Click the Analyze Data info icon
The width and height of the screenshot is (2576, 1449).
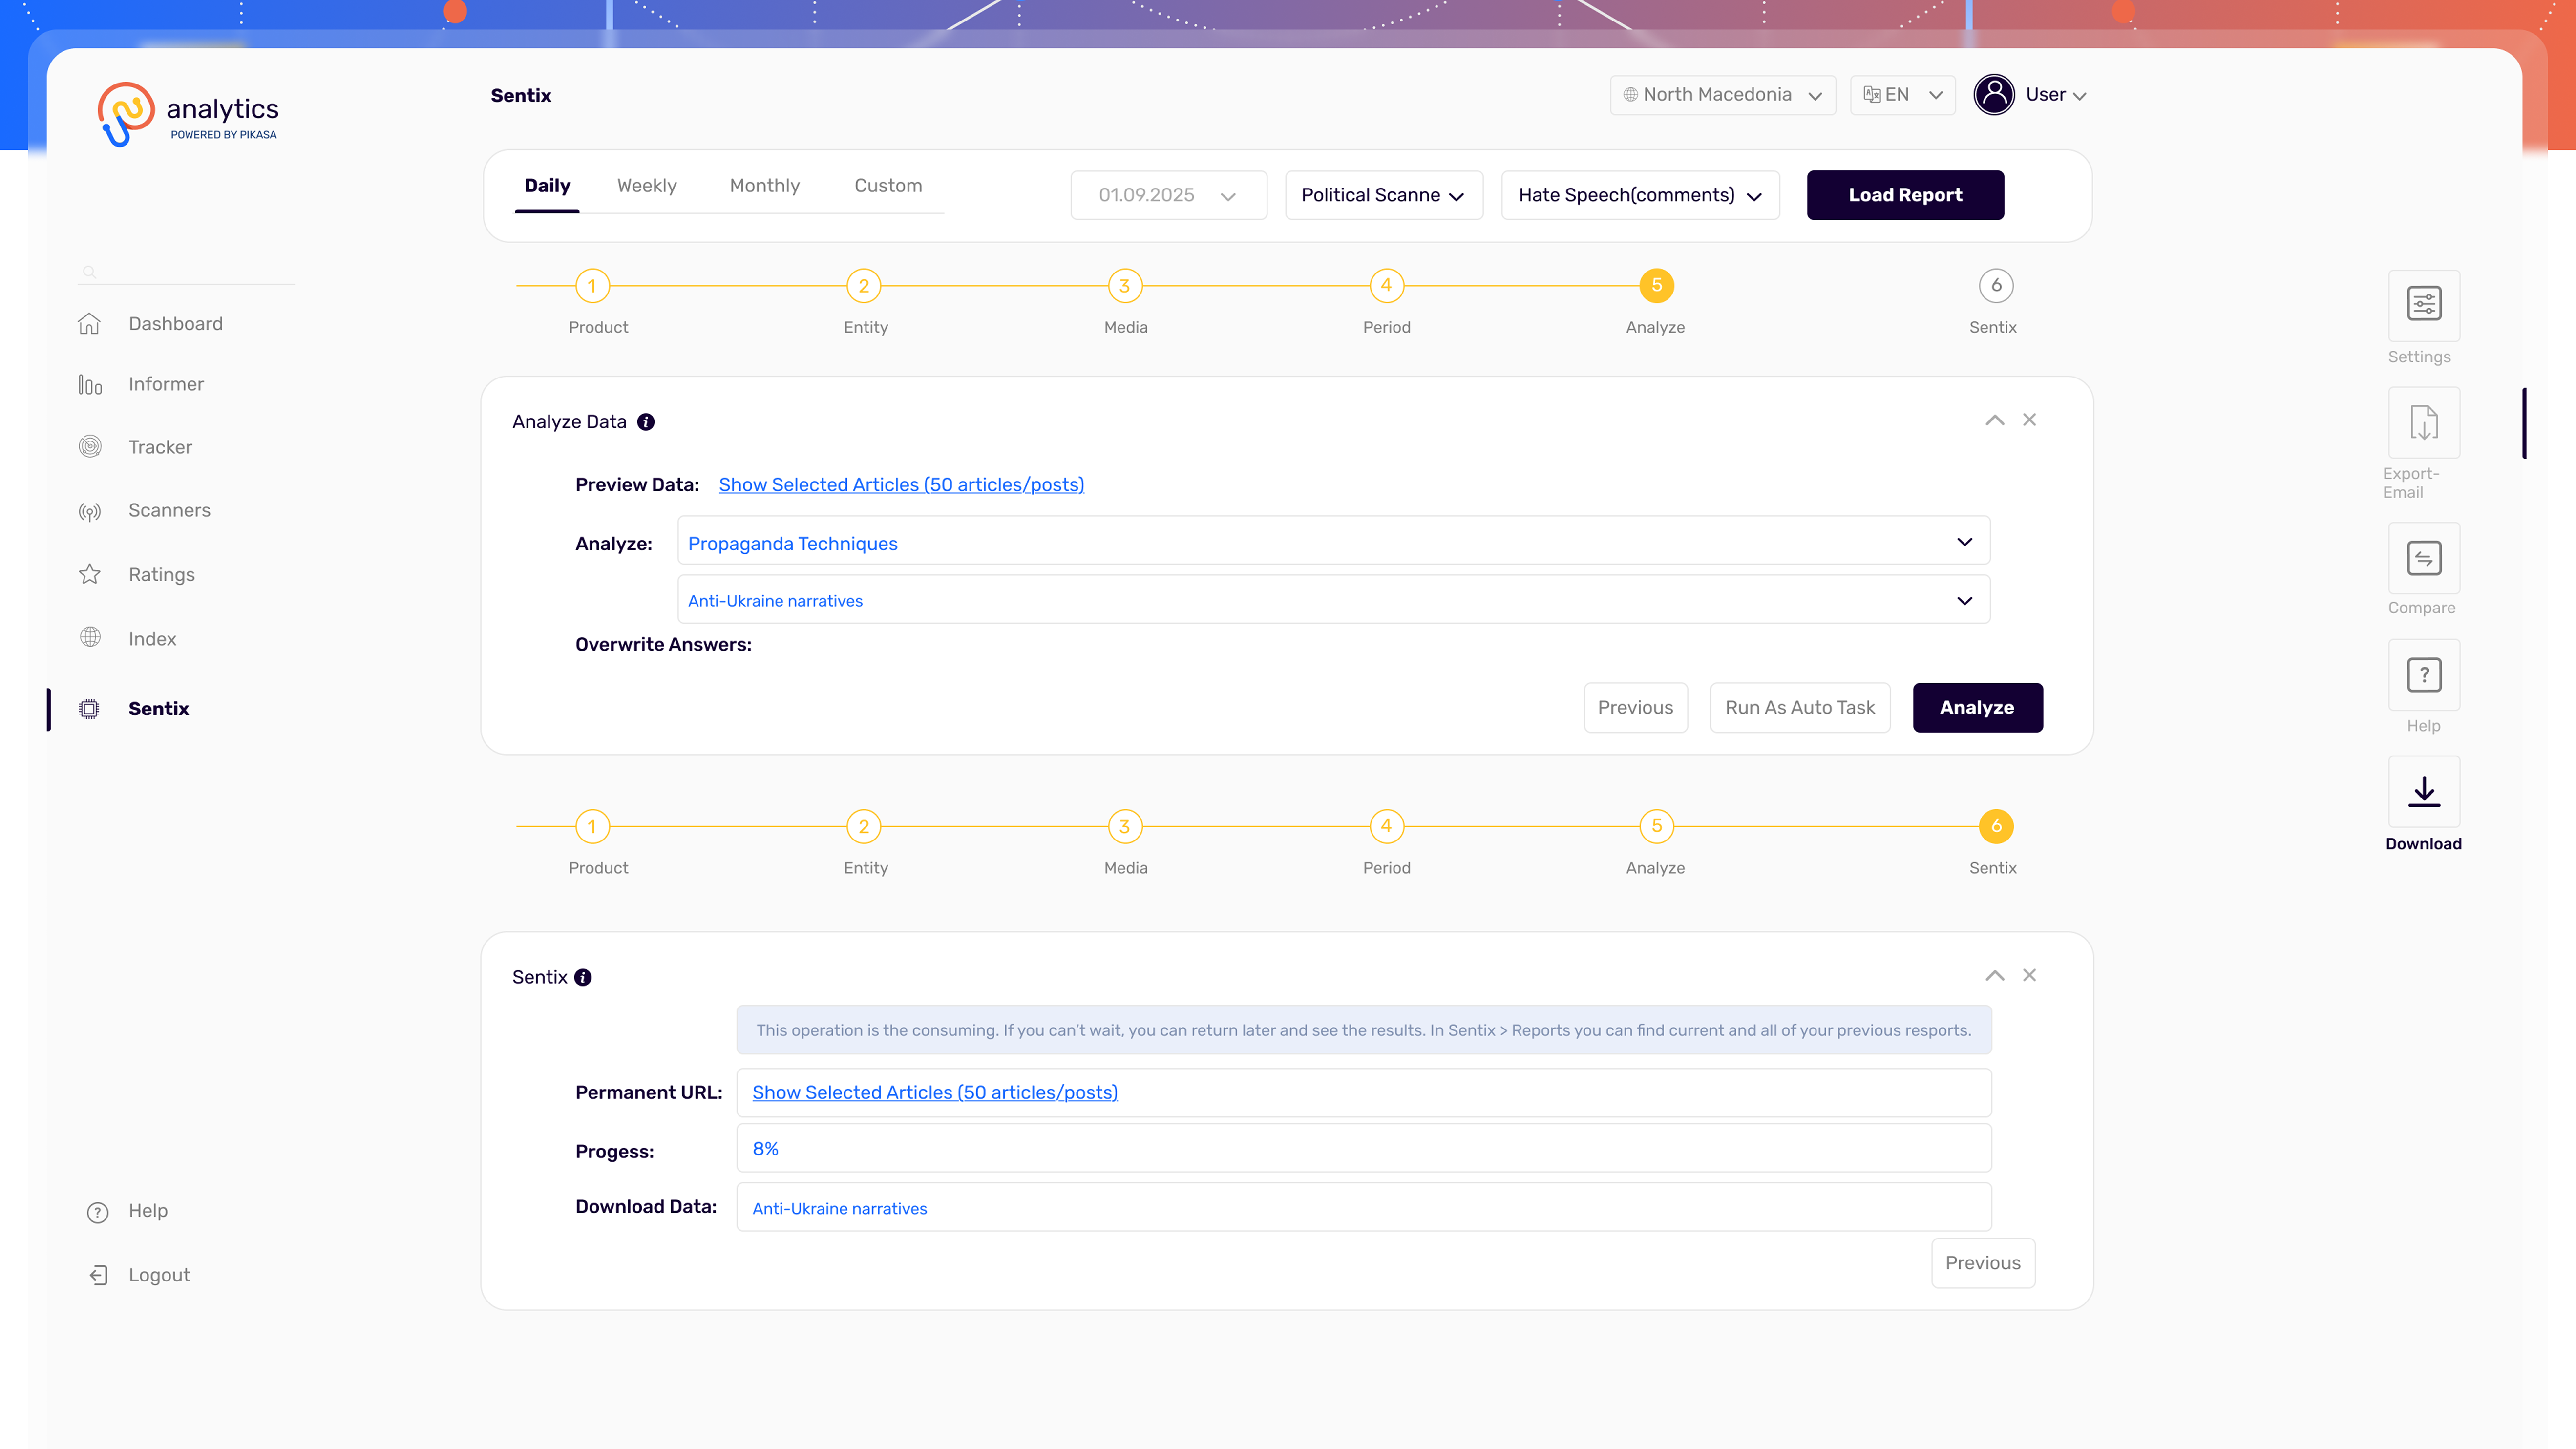646,422
